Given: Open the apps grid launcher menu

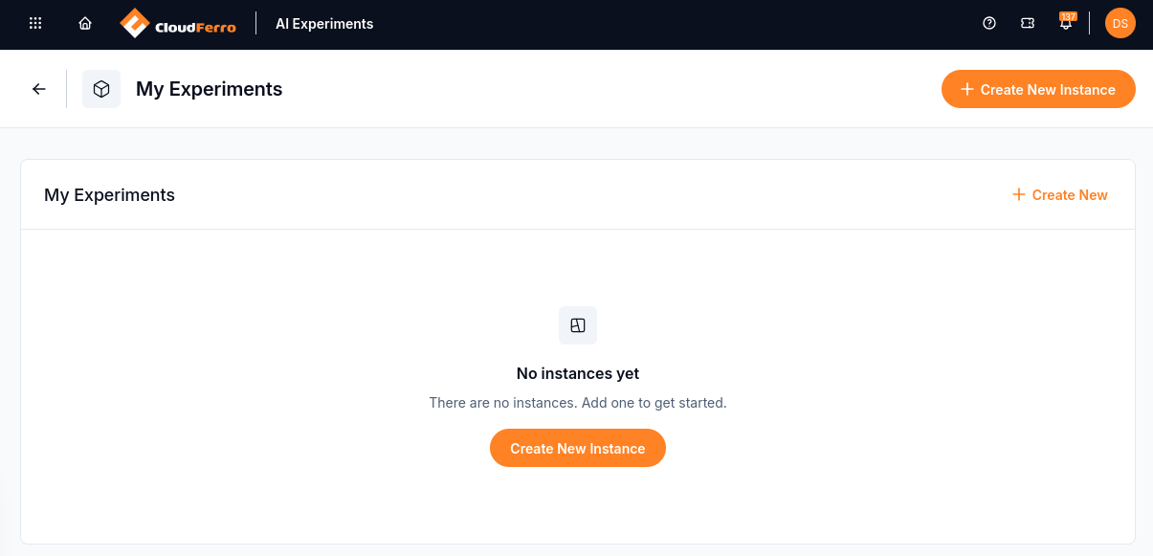Looking at the screenshot, I should click(x=35, y=23).
